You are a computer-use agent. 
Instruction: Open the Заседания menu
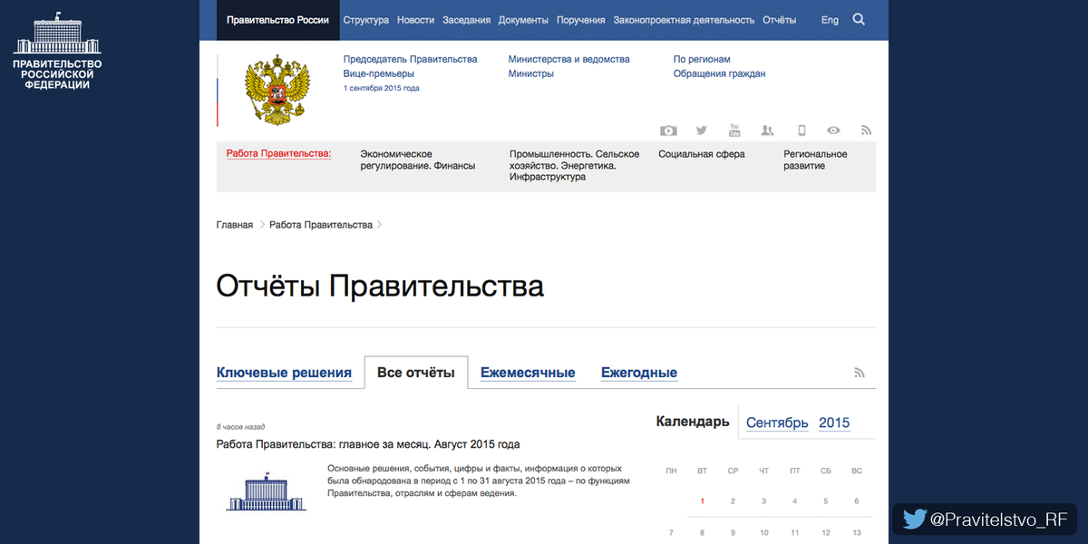pos(467,20)
